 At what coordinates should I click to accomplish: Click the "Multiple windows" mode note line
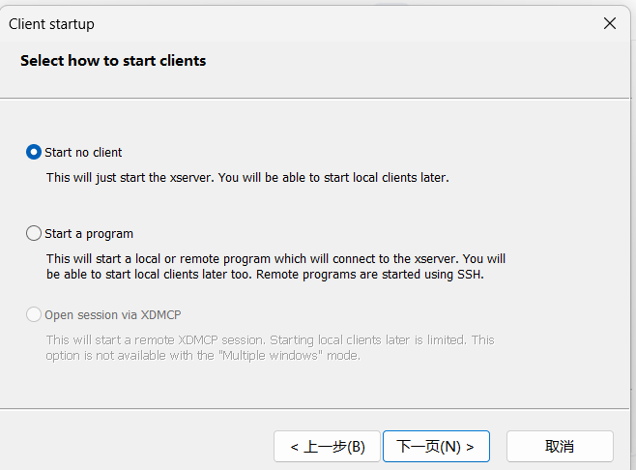(x=203, y=355)
